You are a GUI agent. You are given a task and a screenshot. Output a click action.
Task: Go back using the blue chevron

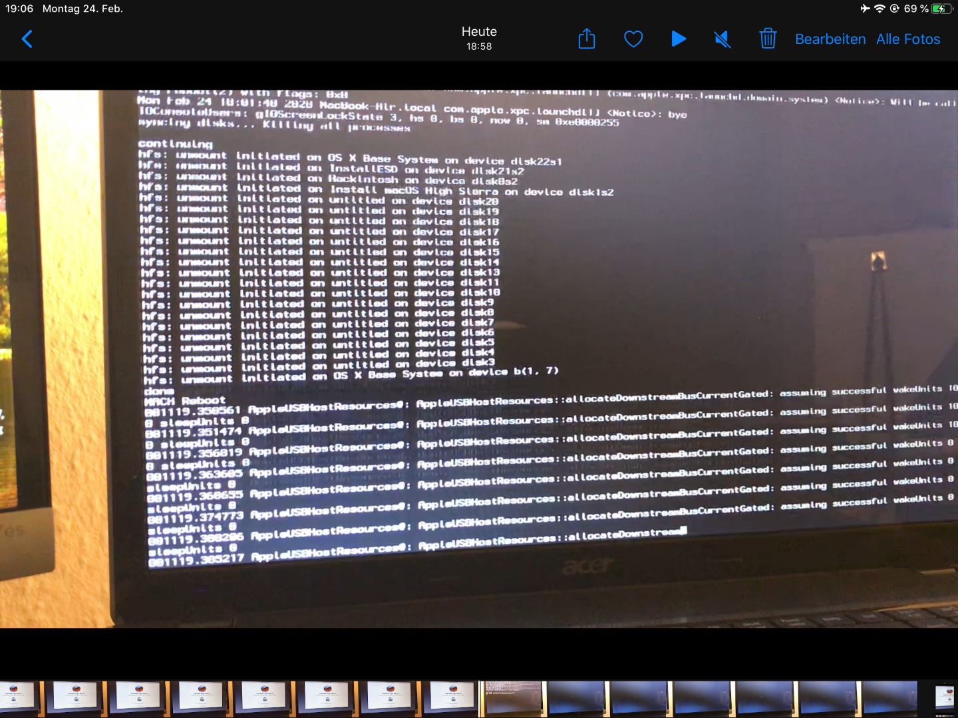click(x=27, y=39)
